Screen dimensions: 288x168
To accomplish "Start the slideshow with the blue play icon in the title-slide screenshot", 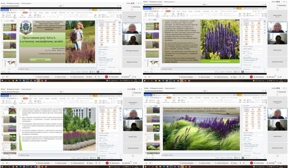I will tap(98, 72).
